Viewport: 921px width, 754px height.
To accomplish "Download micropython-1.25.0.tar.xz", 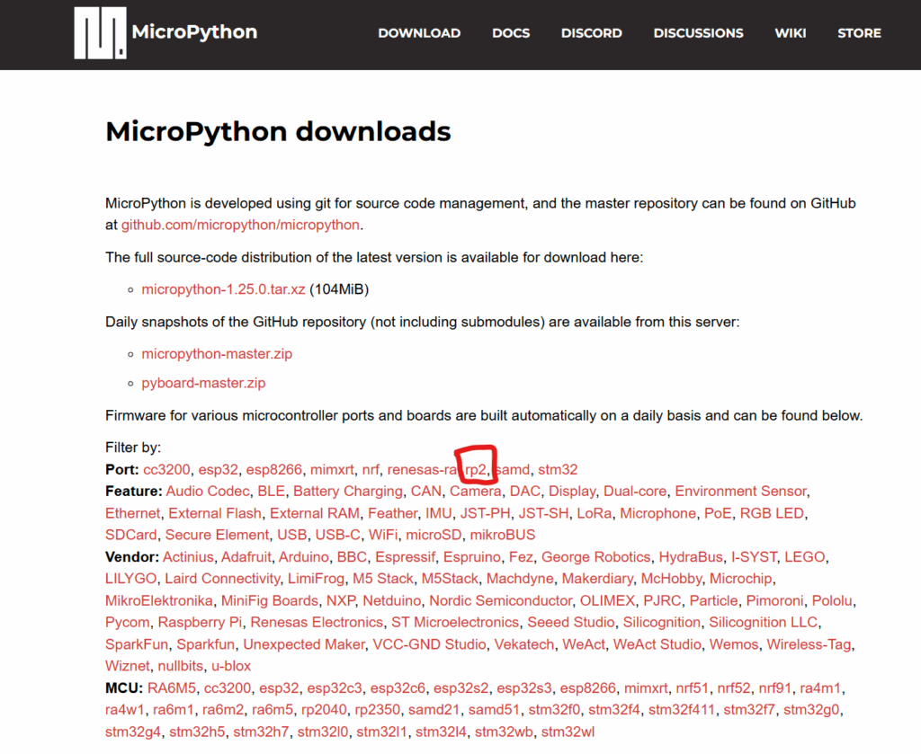I will click(223, 289).
